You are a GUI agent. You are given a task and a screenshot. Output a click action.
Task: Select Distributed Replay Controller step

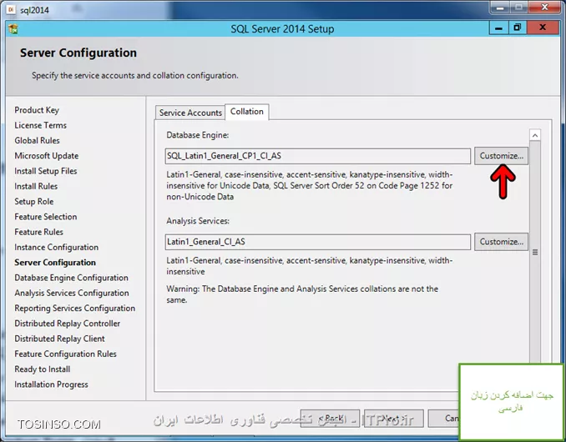68,324
